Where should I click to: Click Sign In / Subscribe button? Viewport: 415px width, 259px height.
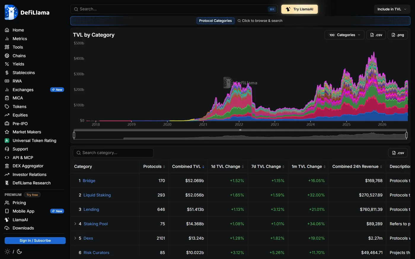coord(35,241)
